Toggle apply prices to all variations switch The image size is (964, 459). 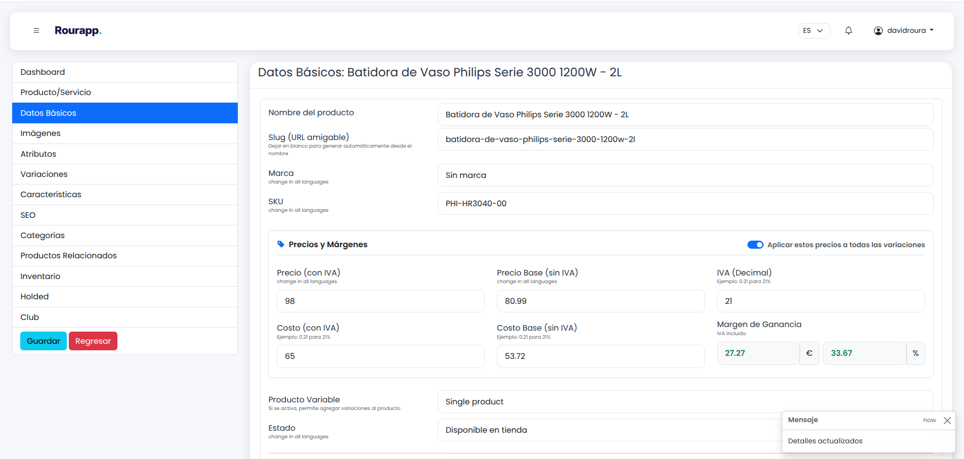pyautogui.click(x=756, y=245)
